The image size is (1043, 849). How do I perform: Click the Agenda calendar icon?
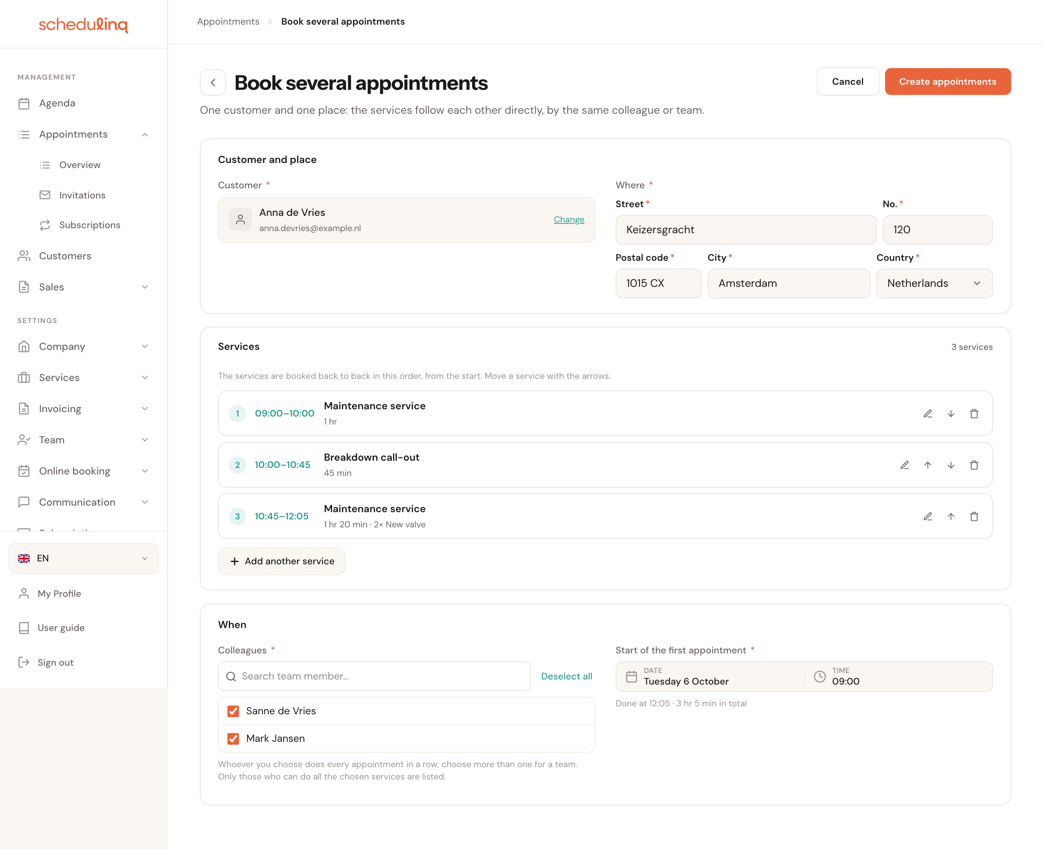(24, 103)
